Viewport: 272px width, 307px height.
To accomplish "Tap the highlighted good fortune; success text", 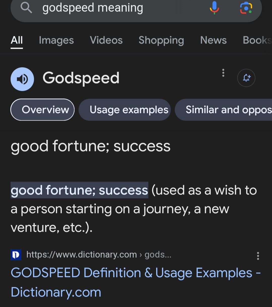I will pos(79,190).
